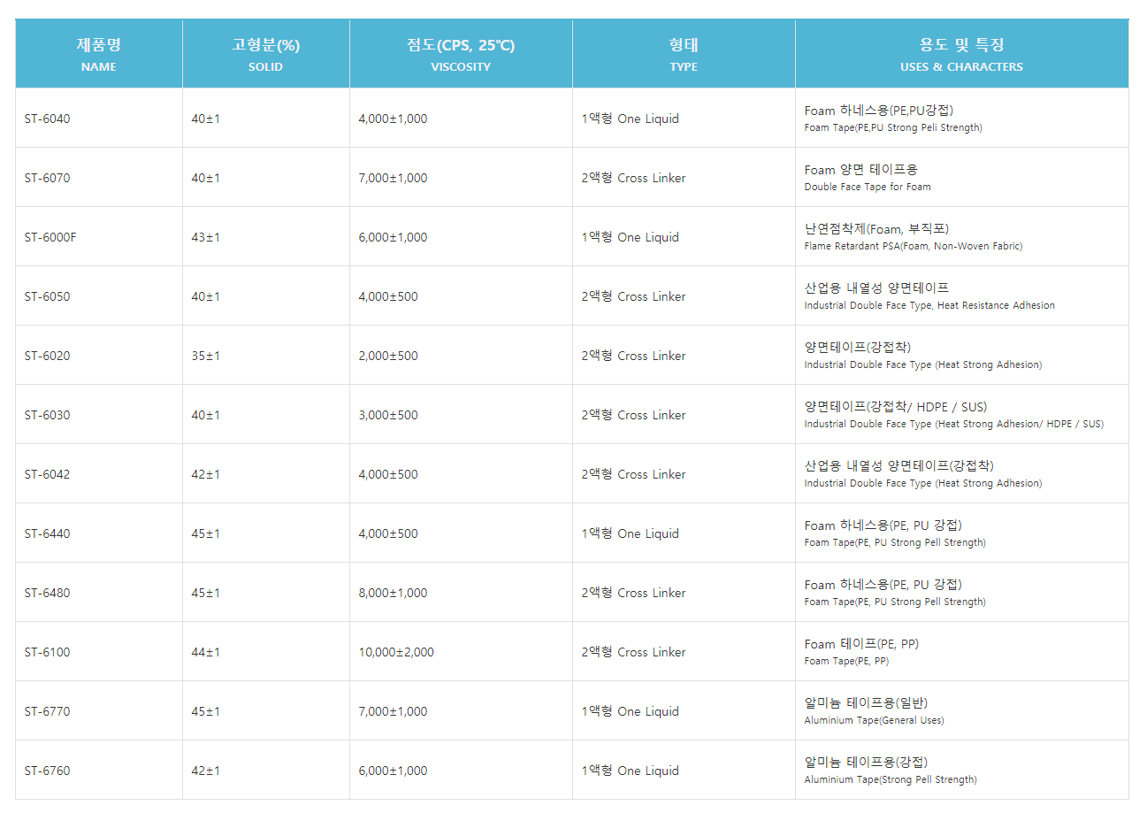Screen dimensions: 1147x813
Task: Select product name ST-6050
Action: pos(47,296)
